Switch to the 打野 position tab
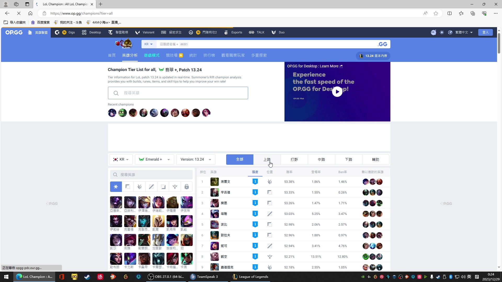 (294, 160)
